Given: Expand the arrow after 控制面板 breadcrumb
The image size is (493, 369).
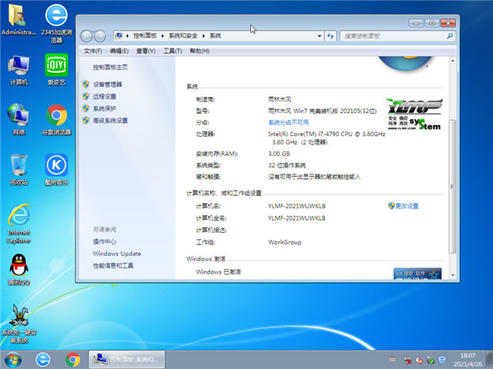Looking at the screenshot, I should 163,36.
